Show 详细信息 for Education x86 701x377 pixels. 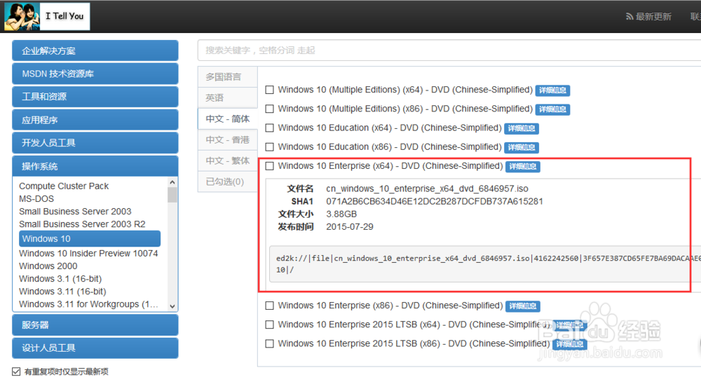tap(522, 147)
